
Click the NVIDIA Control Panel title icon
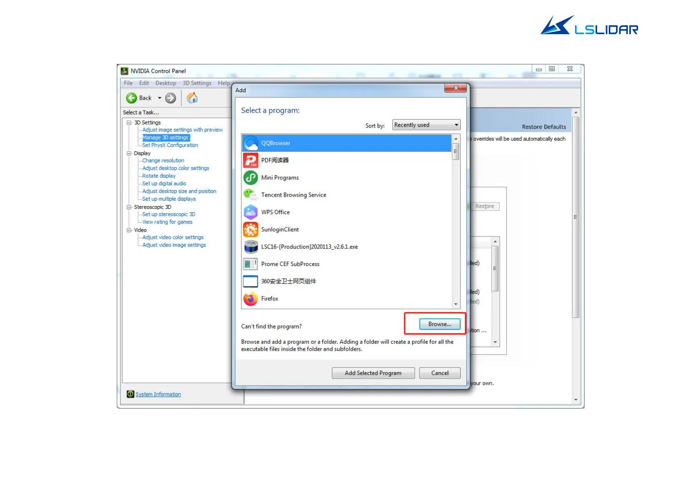(x=124, y=71)
